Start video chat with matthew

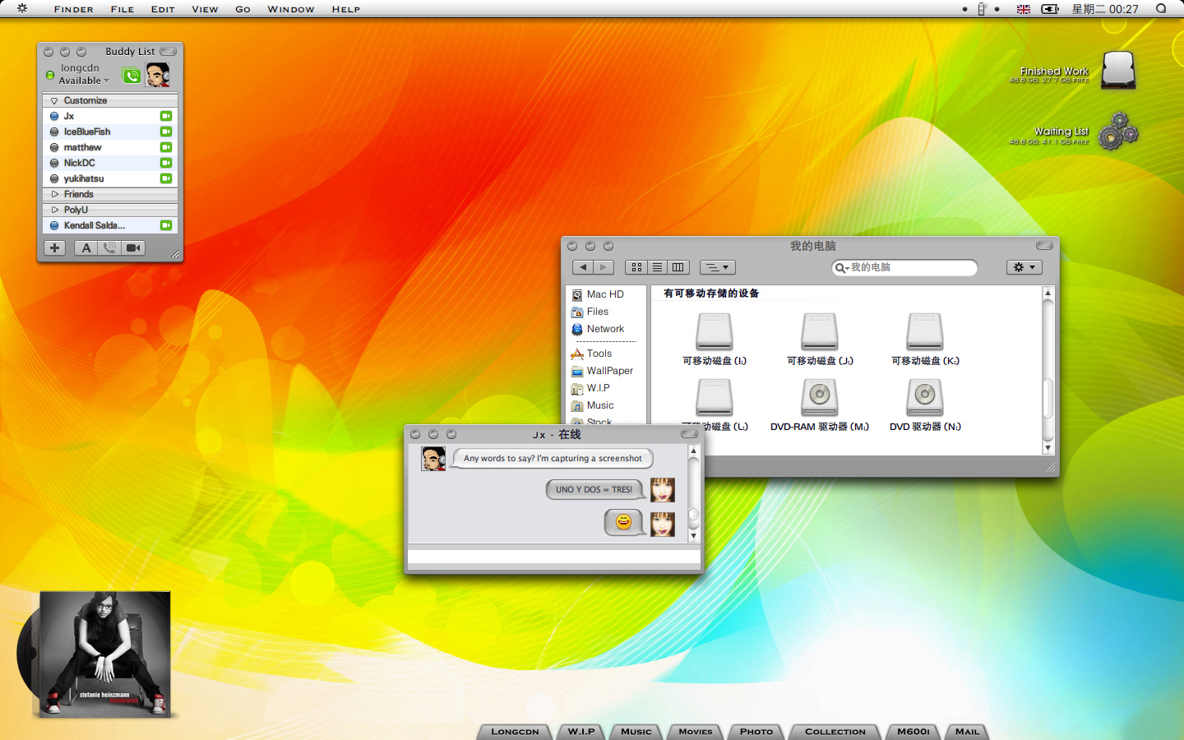point(165,147)
